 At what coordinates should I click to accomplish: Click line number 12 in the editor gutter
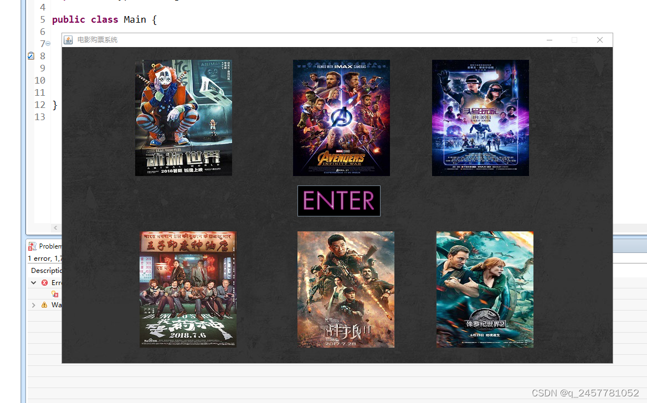(x=40, y=105)
